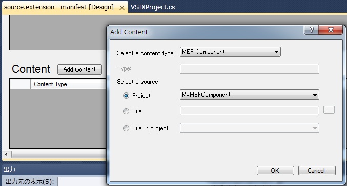
Task: Close the source.extension manifest tab
Action: pyautogui.click(x=121, y=8)
